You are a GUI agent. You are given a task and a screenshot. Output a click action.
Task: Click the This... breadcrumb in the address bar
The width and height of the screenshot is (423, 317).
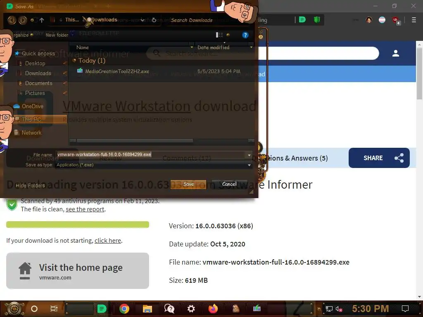tap(72, 20)
